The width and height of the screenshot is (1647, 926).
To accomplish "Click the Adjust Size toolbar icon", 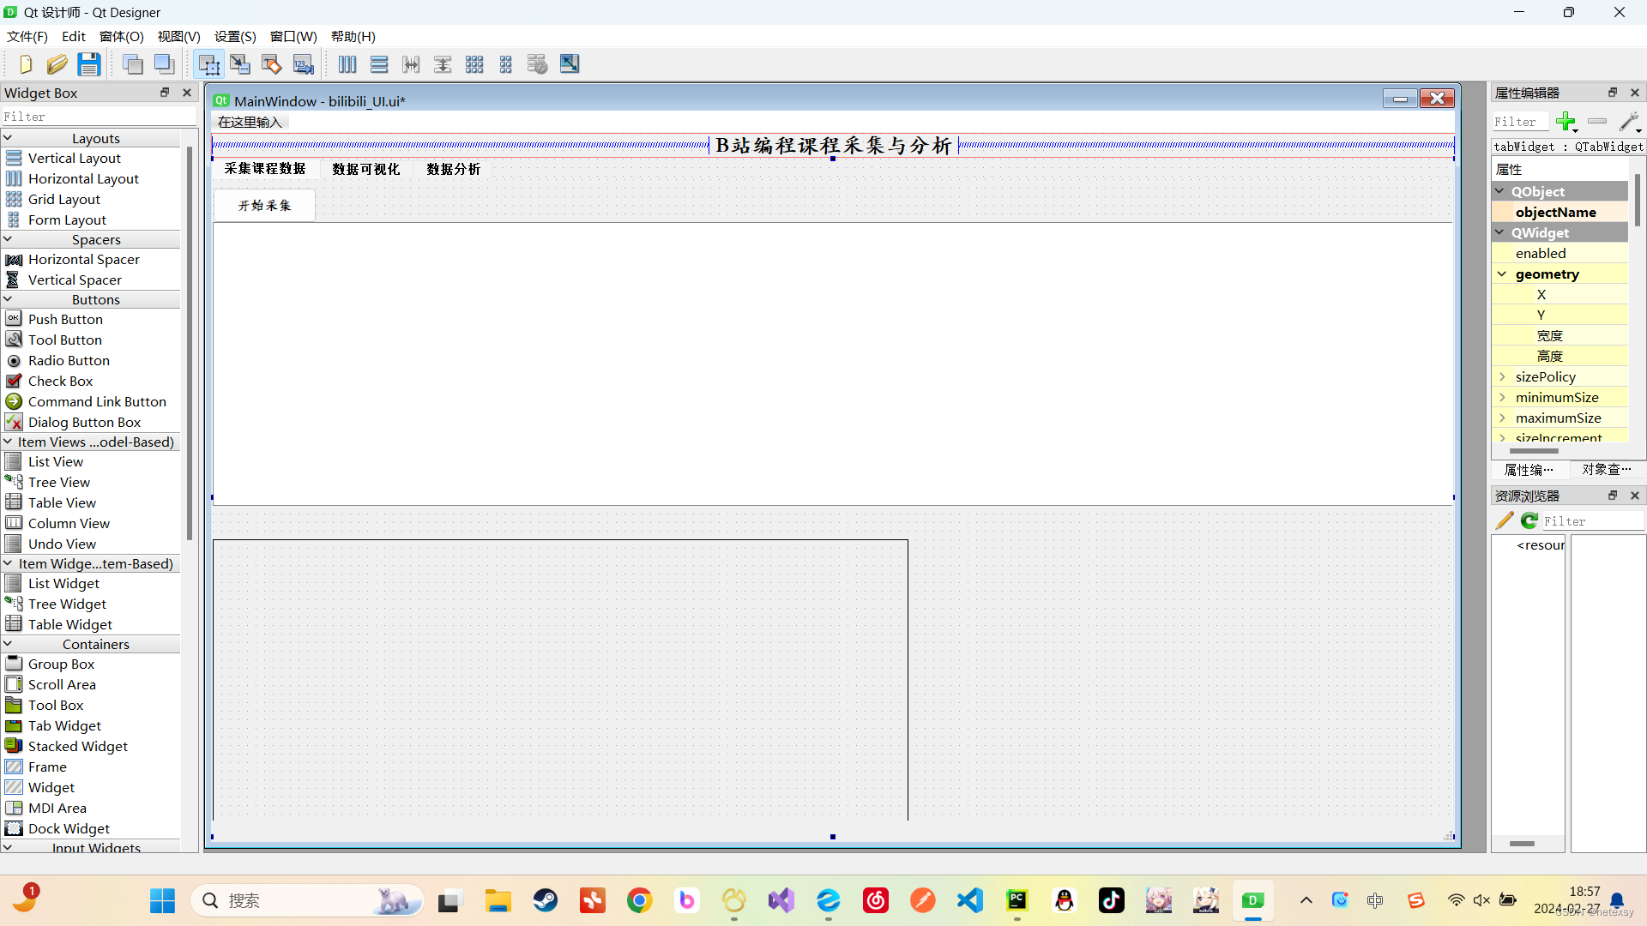I will pos(570,64).
